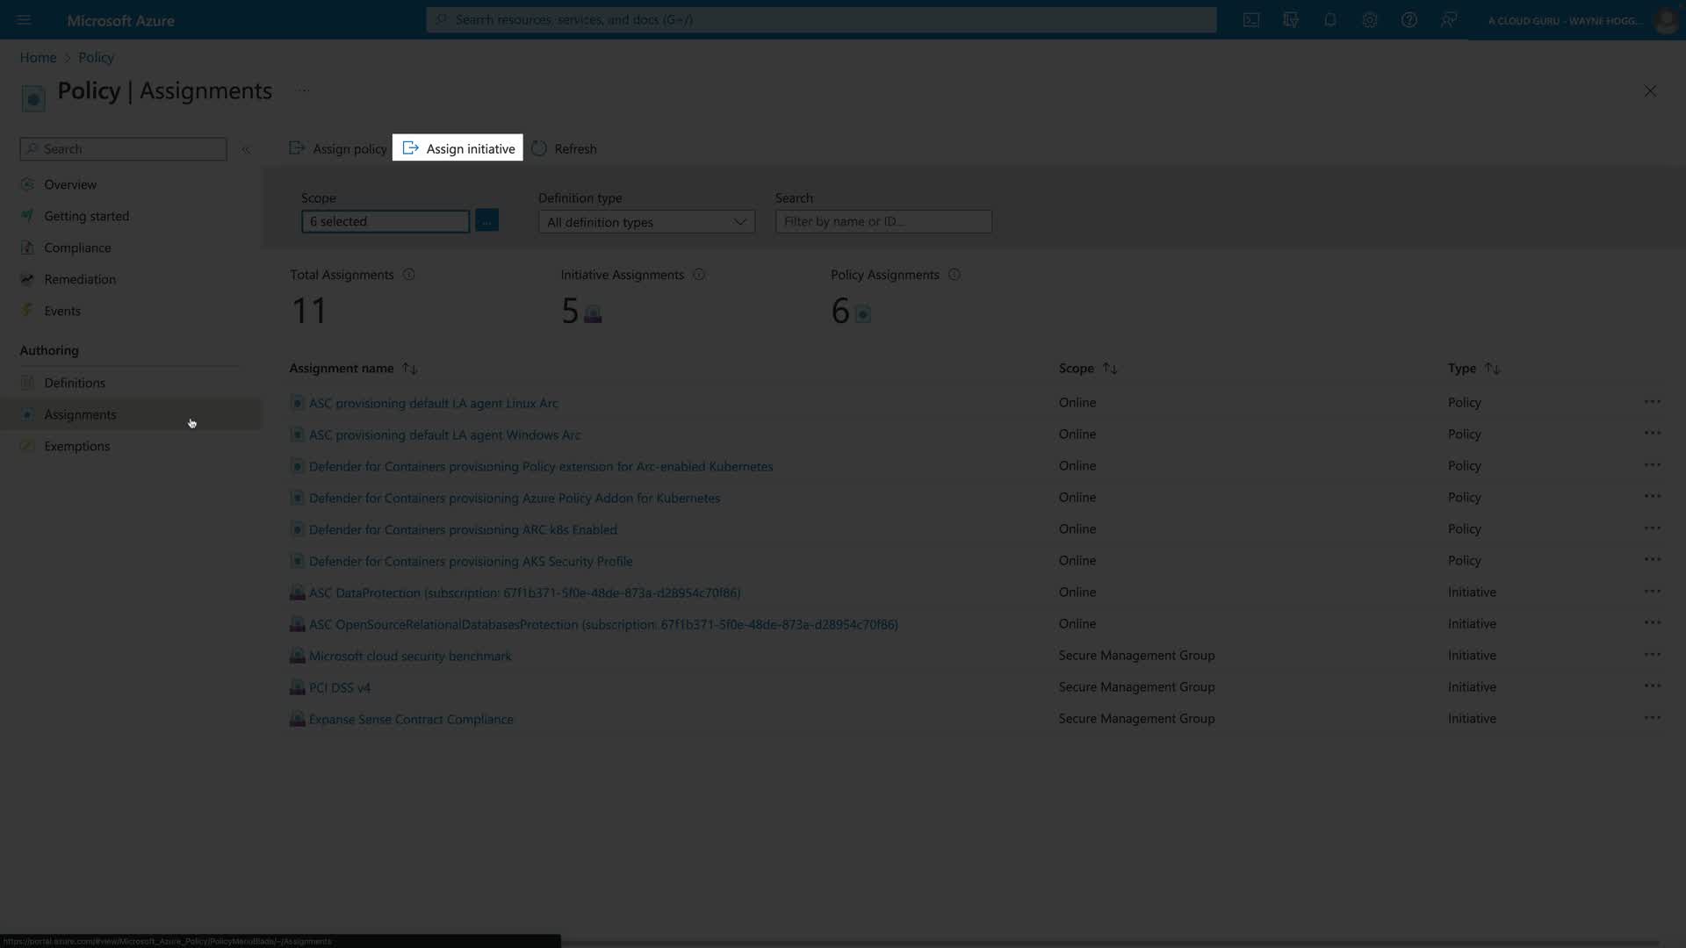Open portal settings gear icon
1686x948 pixels.
[1369, 19]
